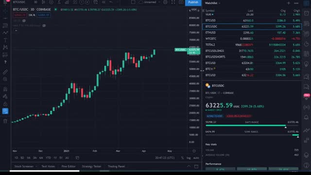311x175 pixels.
Task: Select the measure ruler tool
Action: [5, 71]
